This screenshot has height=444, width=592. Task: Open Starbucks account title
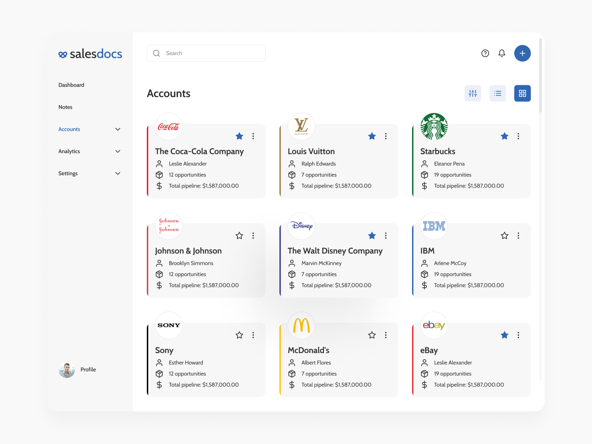[x=438, y=152]
